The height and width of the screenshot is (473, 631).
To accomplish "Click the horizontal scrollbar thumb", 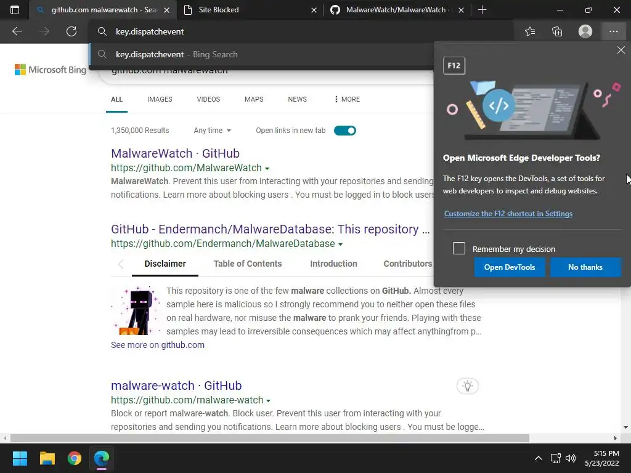I will pyautogui.click(x=270, y=438).
